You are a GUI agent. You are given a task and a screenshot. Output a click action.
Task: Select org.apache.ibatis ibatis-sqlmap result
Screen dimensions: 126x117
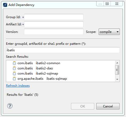point(40,79)
